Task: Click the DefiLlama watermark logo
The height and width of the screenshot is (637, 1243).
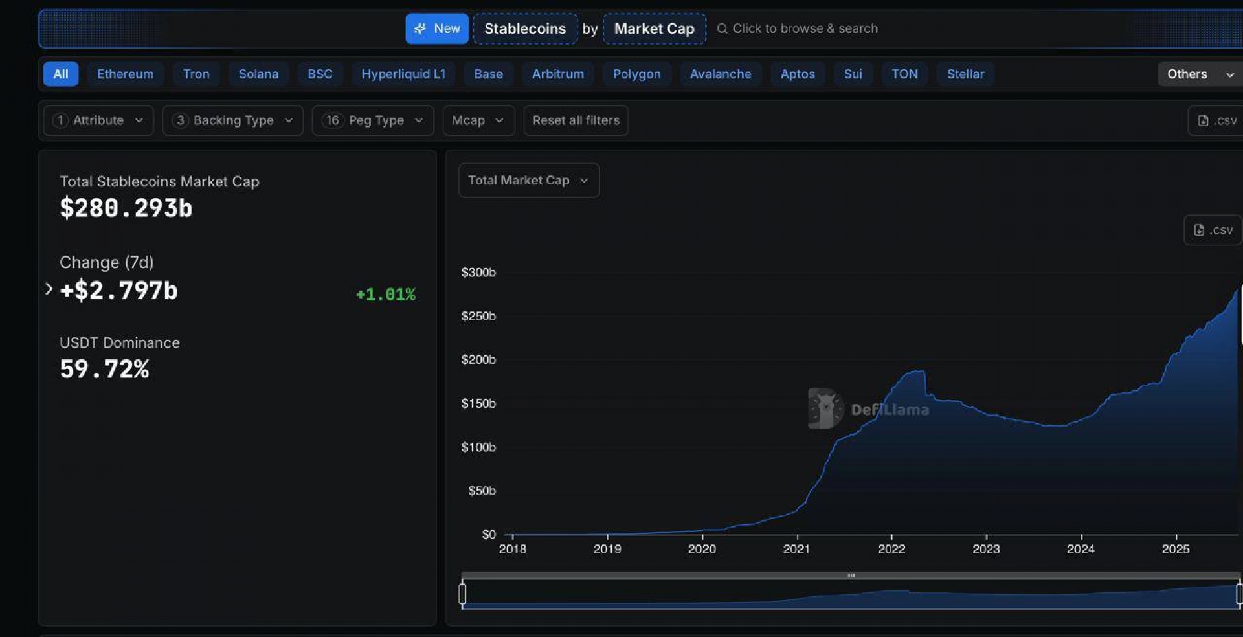Action: pos(825,408)
